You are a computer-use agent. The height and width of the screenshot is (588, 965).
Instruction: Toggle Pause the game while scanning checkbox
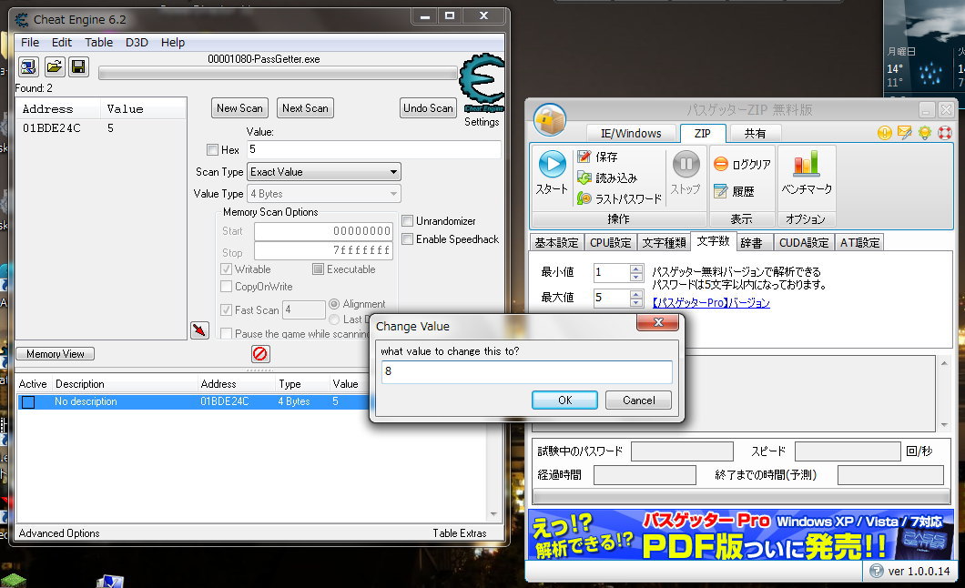(226, 333)
